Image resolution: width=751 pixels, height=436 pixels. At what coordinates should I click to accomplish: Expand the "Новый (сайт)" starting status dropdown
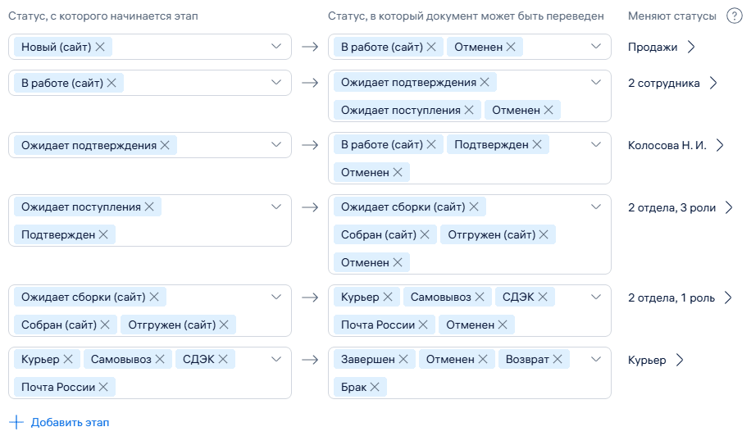pos(276,47)
